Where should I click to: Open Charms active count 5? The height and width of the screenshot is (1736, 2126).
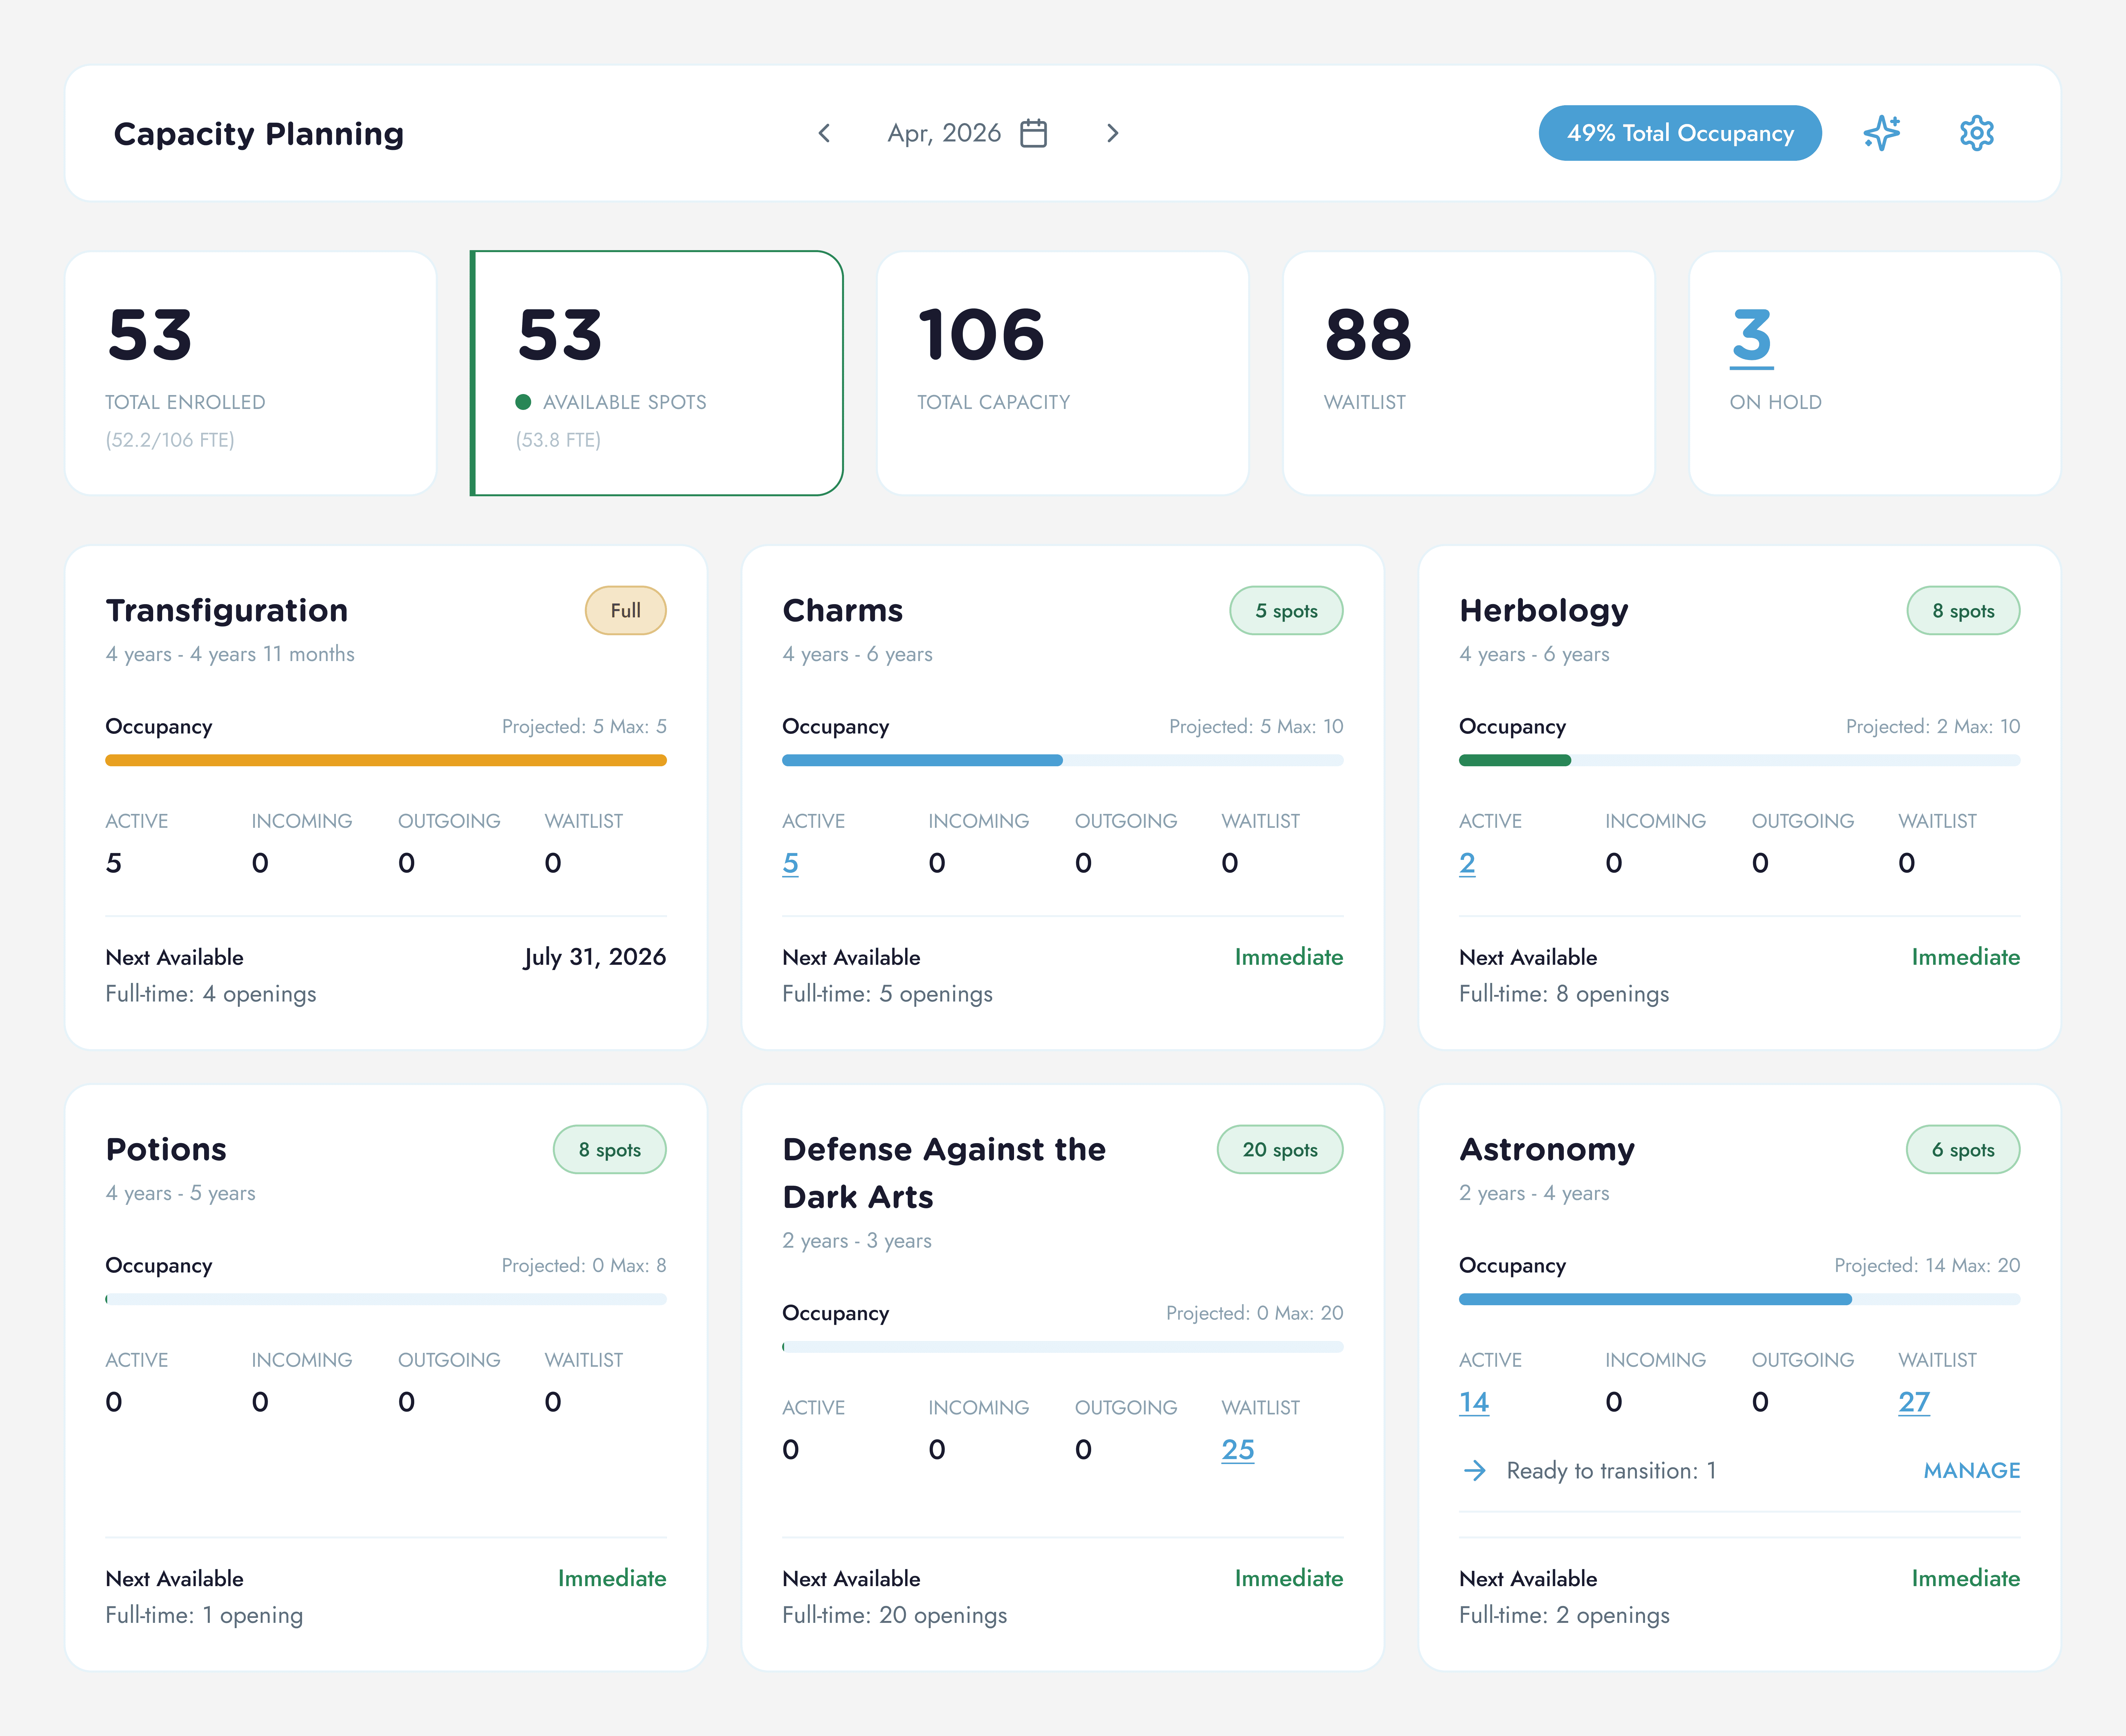pos(790,863)
